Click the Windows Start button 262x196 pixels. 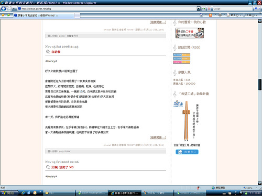point(9,193)
